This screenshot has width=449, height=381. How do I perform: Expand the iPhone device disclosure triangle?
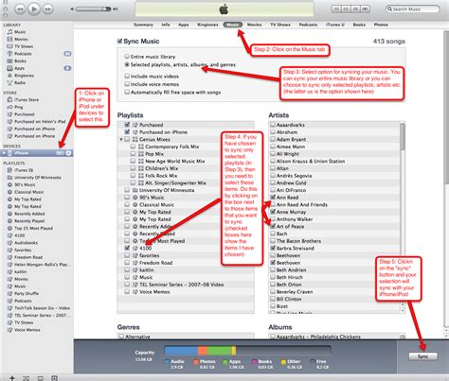click(x=4, y=153)
